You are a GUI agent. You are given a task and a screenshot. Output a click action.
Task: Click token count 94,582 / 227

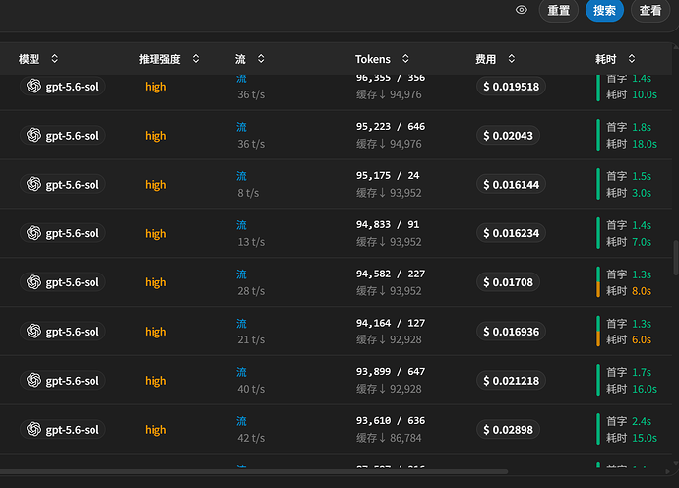pos(391,274)
